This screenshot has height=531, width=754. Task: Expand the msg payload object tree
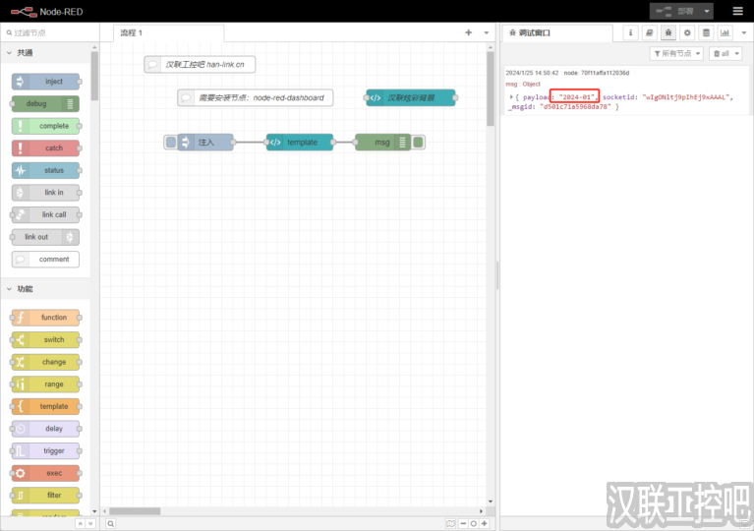coord(512,96)
